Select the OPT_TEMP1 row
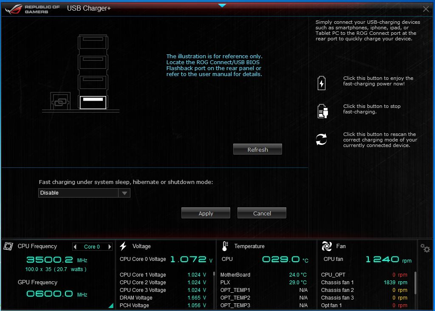This screenshot has height=311, width=435. [263, 290]
